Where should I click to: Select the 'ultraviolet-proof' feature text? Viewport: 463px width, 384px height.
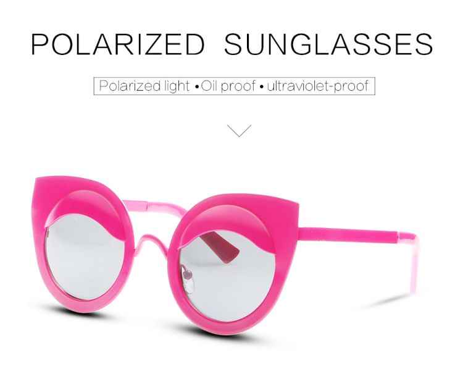(x=318, y=86)
